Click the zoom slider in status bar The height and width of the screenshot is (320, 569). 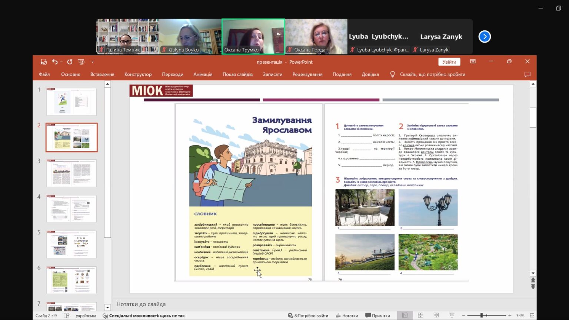tap(482, 315)
